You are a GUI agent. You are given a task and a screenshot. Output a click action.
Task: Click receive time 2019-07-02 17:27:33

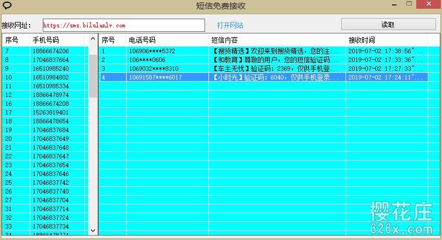pyautogui.click(x=386, y=68)
